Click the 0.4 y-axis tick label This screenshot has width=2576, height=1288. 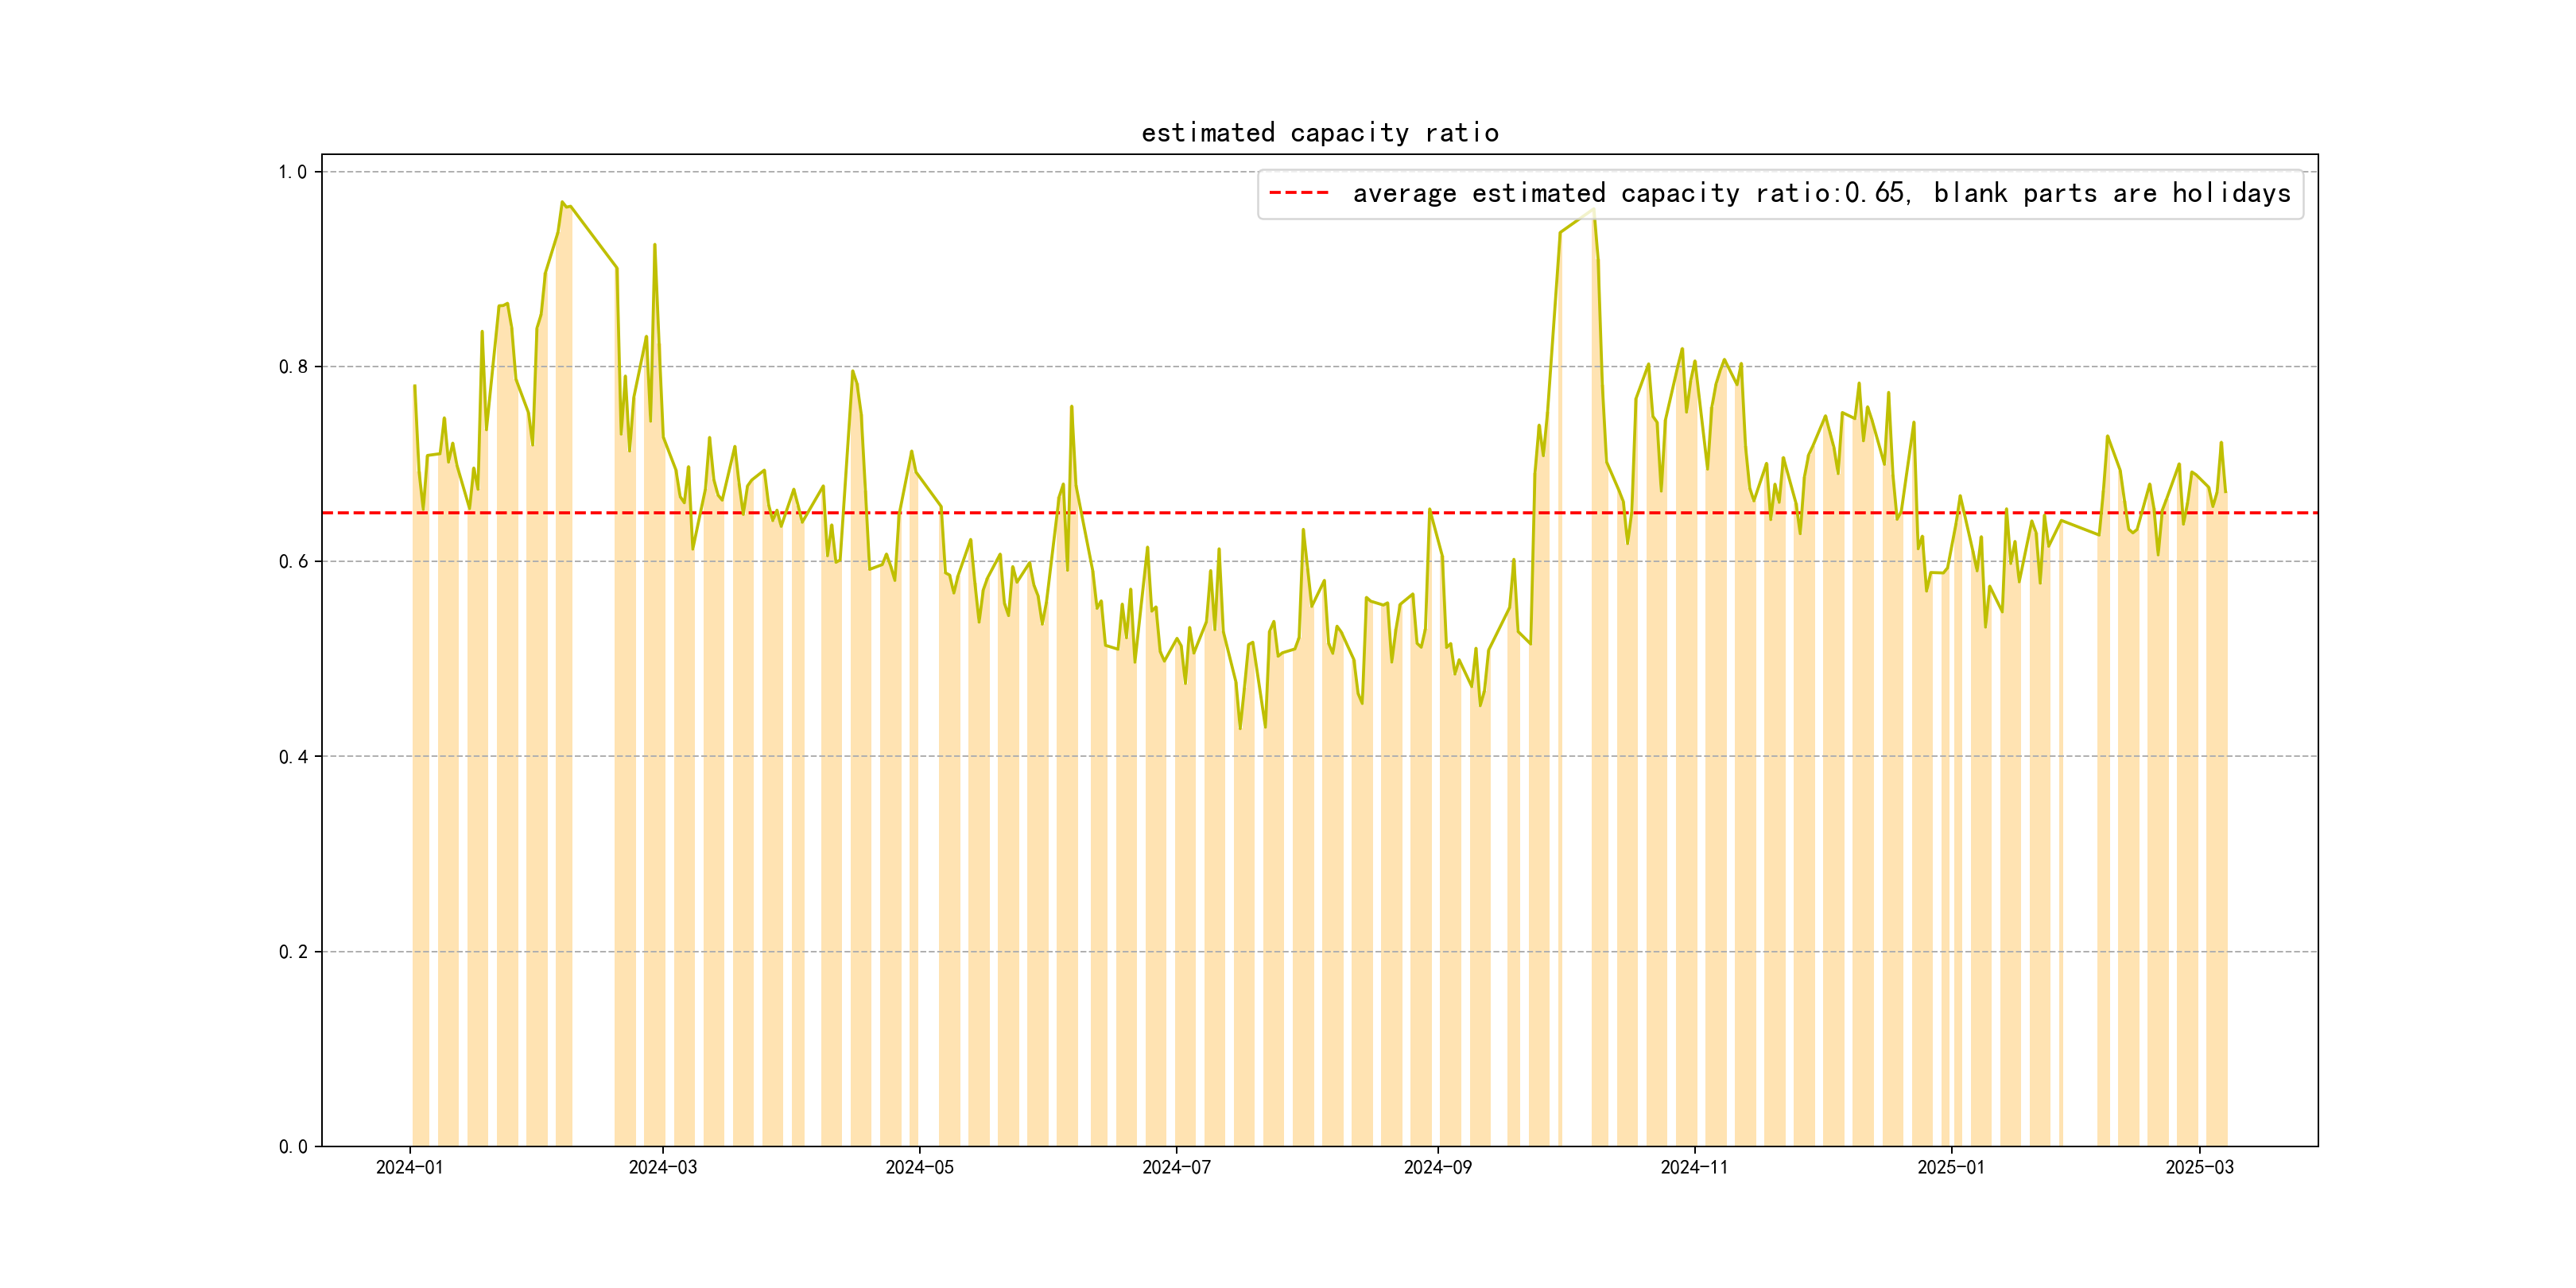tap(292, 757)
